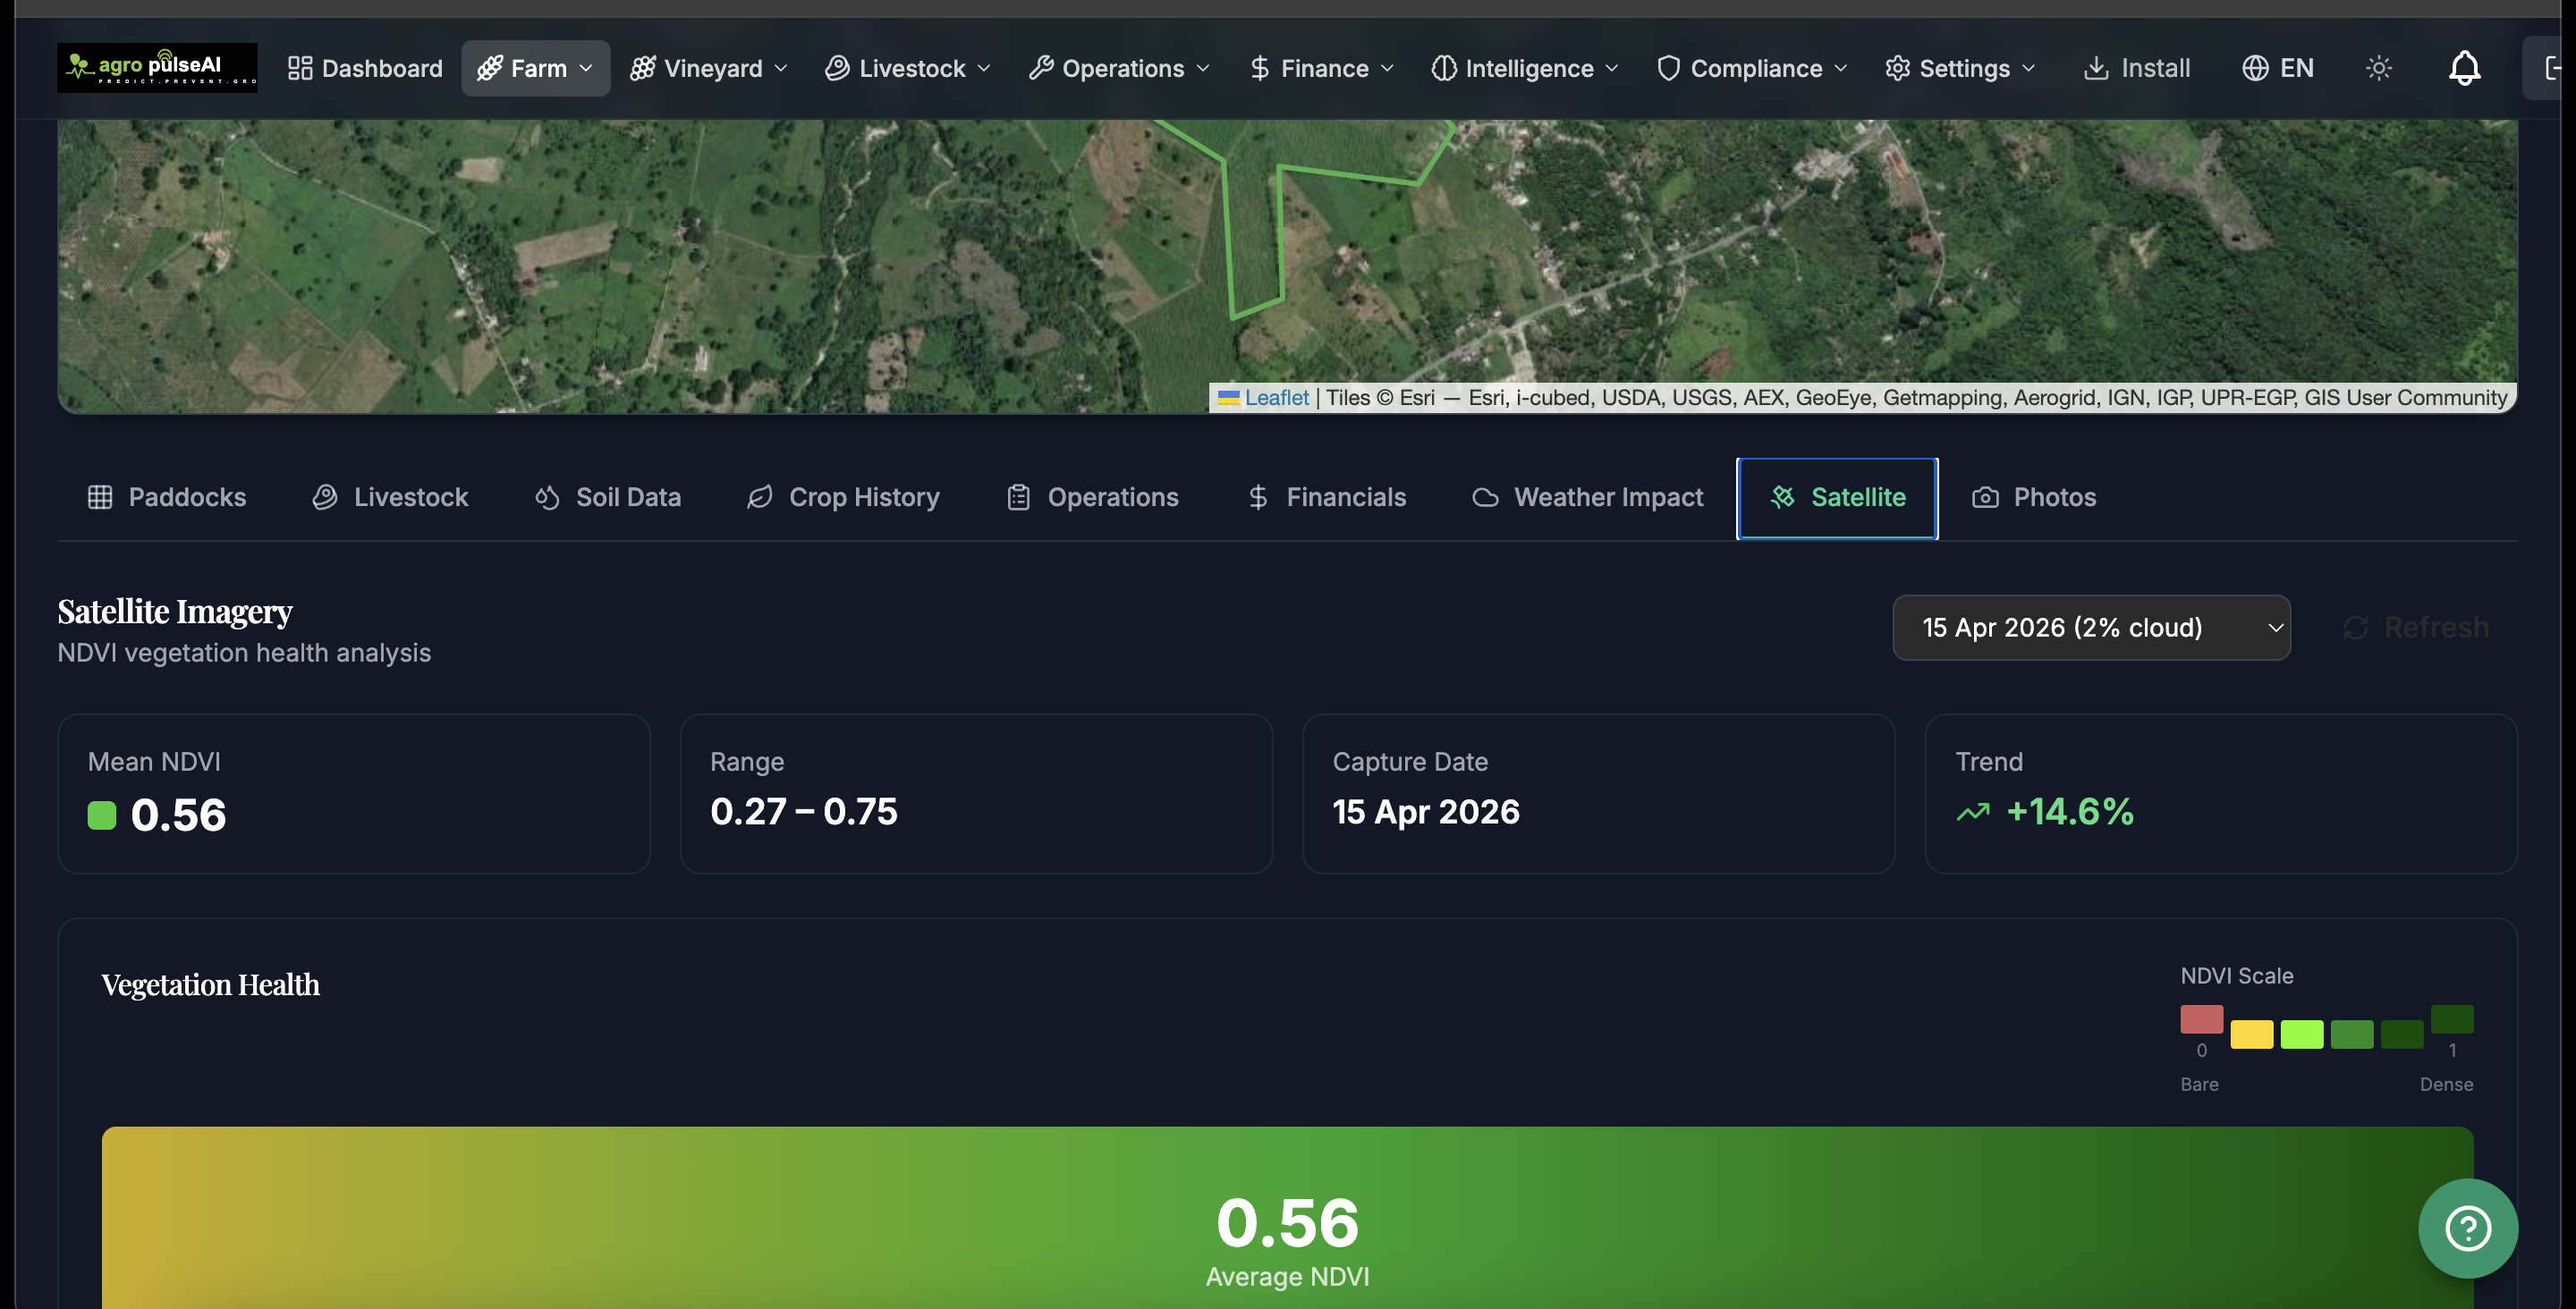Select the Satellite tab
The width and height of the screenshot is (2576, 1309).
point(1837,497)
